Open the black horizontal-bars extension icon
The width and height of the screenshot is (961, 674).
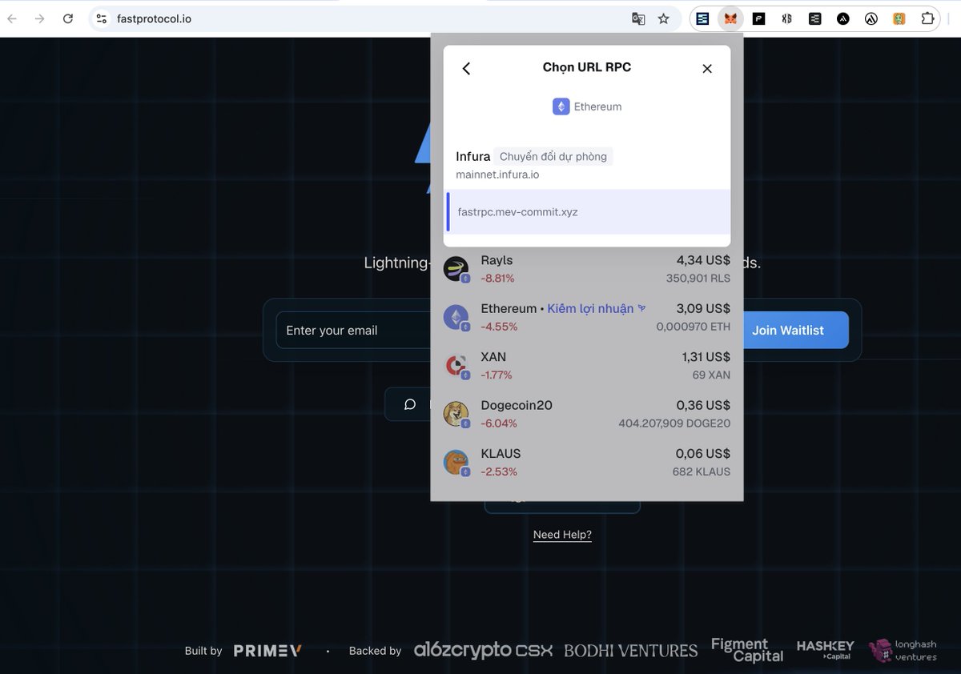(814, 18)
